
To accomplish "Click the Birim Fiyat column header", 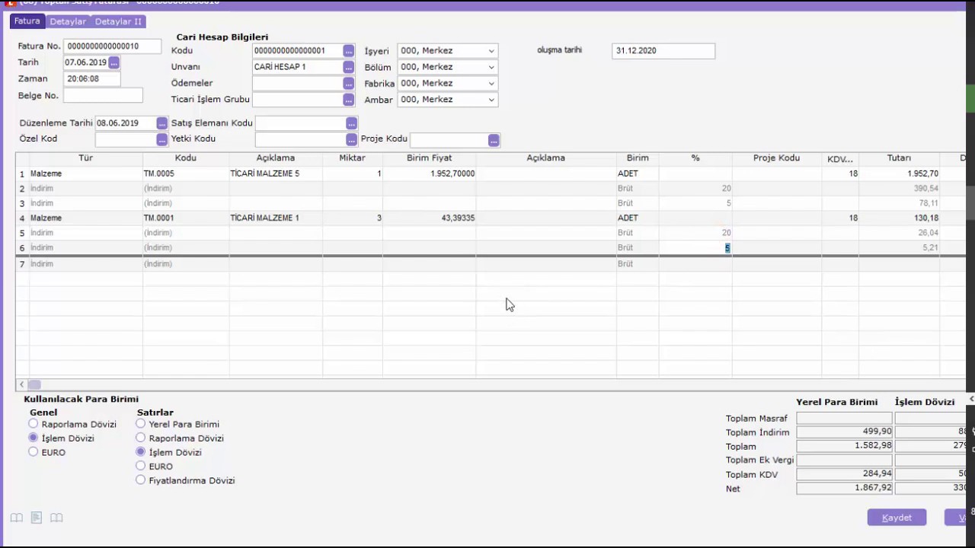I will coord(429,158).
